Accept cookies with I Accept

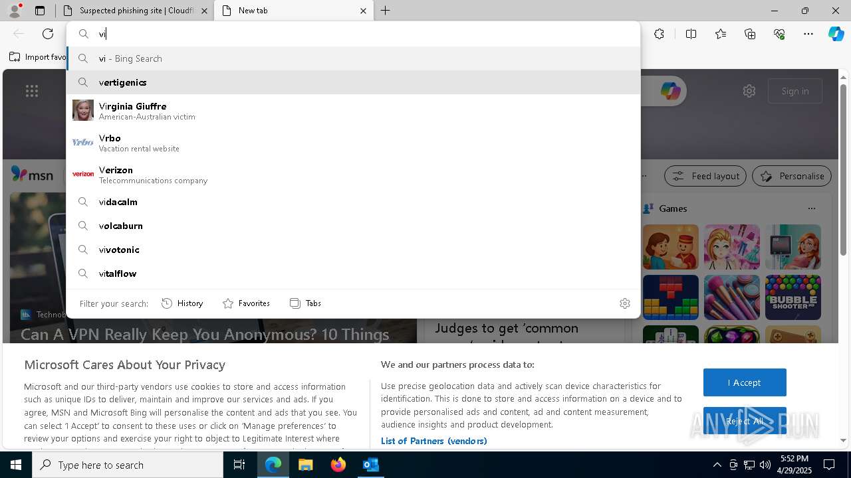click(x=745, y=382)
